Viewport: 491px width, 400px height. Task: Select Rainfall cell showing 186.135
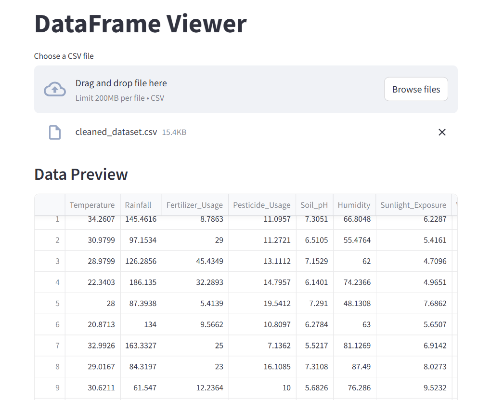point(141,282)
